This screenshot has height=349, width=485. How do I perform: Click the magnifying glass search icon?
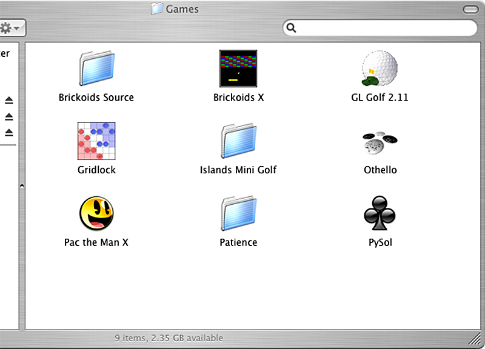(291, 28)
